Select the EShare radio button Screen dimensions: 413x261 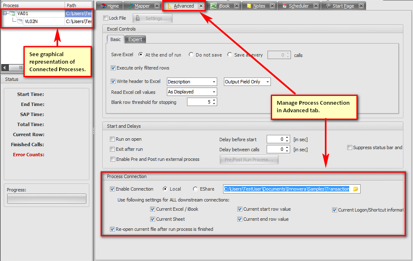coord(195,189)
